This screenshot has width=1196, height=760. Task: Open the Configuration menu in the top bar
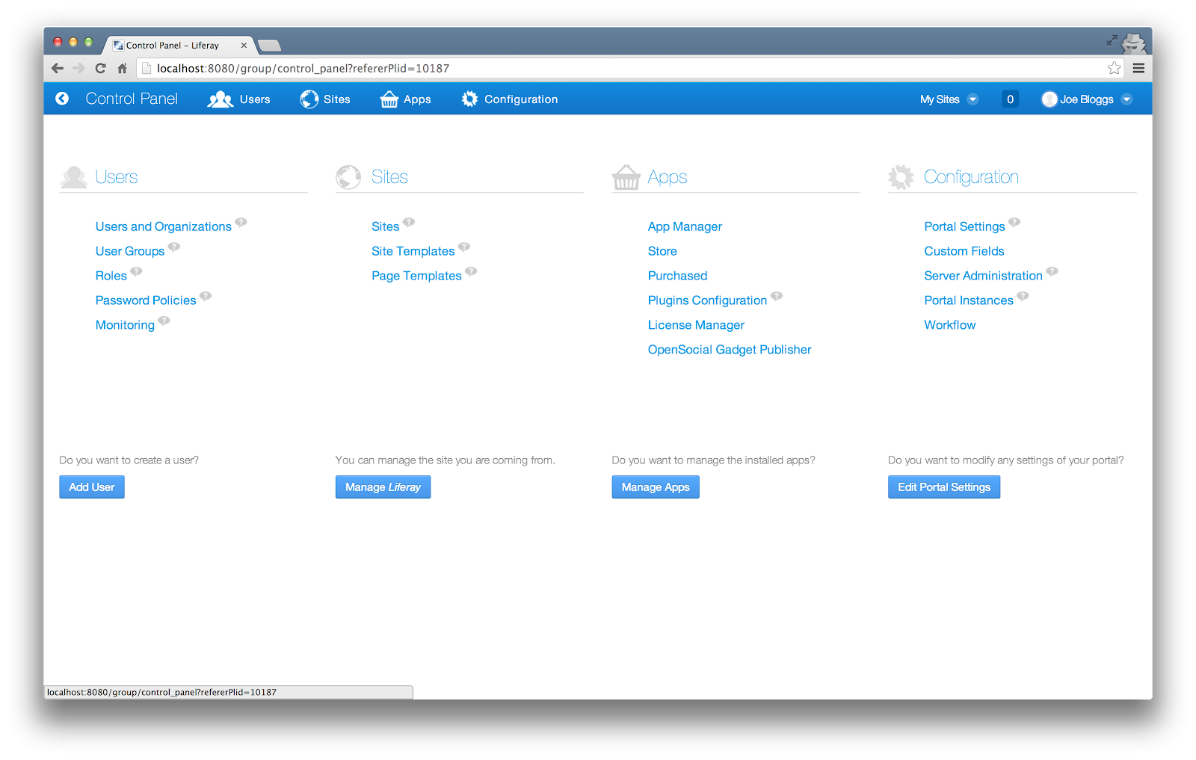[510, 99]
